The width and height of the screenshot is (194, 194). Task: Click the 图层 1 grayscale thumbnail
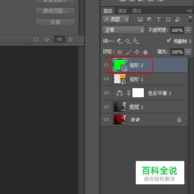120,107
